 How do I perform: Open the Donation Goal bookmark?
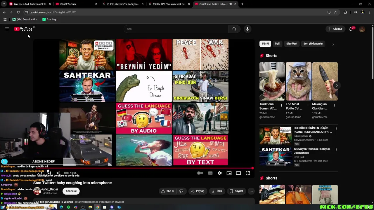pyautogui.click(x=26, y=19)
